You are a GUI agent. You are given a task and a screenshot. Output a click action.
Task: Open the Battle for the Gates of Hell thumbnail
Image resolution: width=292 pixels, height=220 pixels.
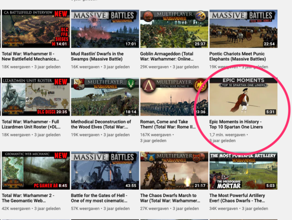(x=105, y=170)
